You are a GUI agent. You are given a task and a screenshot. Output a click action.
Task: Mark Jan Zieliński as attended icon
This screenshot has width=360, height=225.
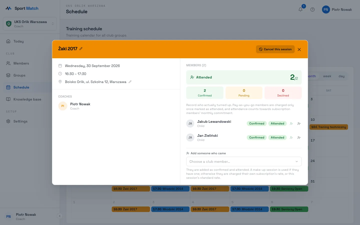291,137
